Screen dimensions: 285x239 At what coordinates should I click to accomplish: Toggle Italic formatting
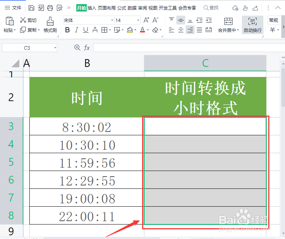[77, 30]
